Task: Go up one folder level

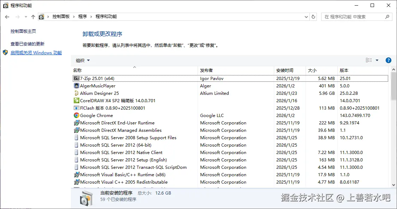Action: [33, 17]
